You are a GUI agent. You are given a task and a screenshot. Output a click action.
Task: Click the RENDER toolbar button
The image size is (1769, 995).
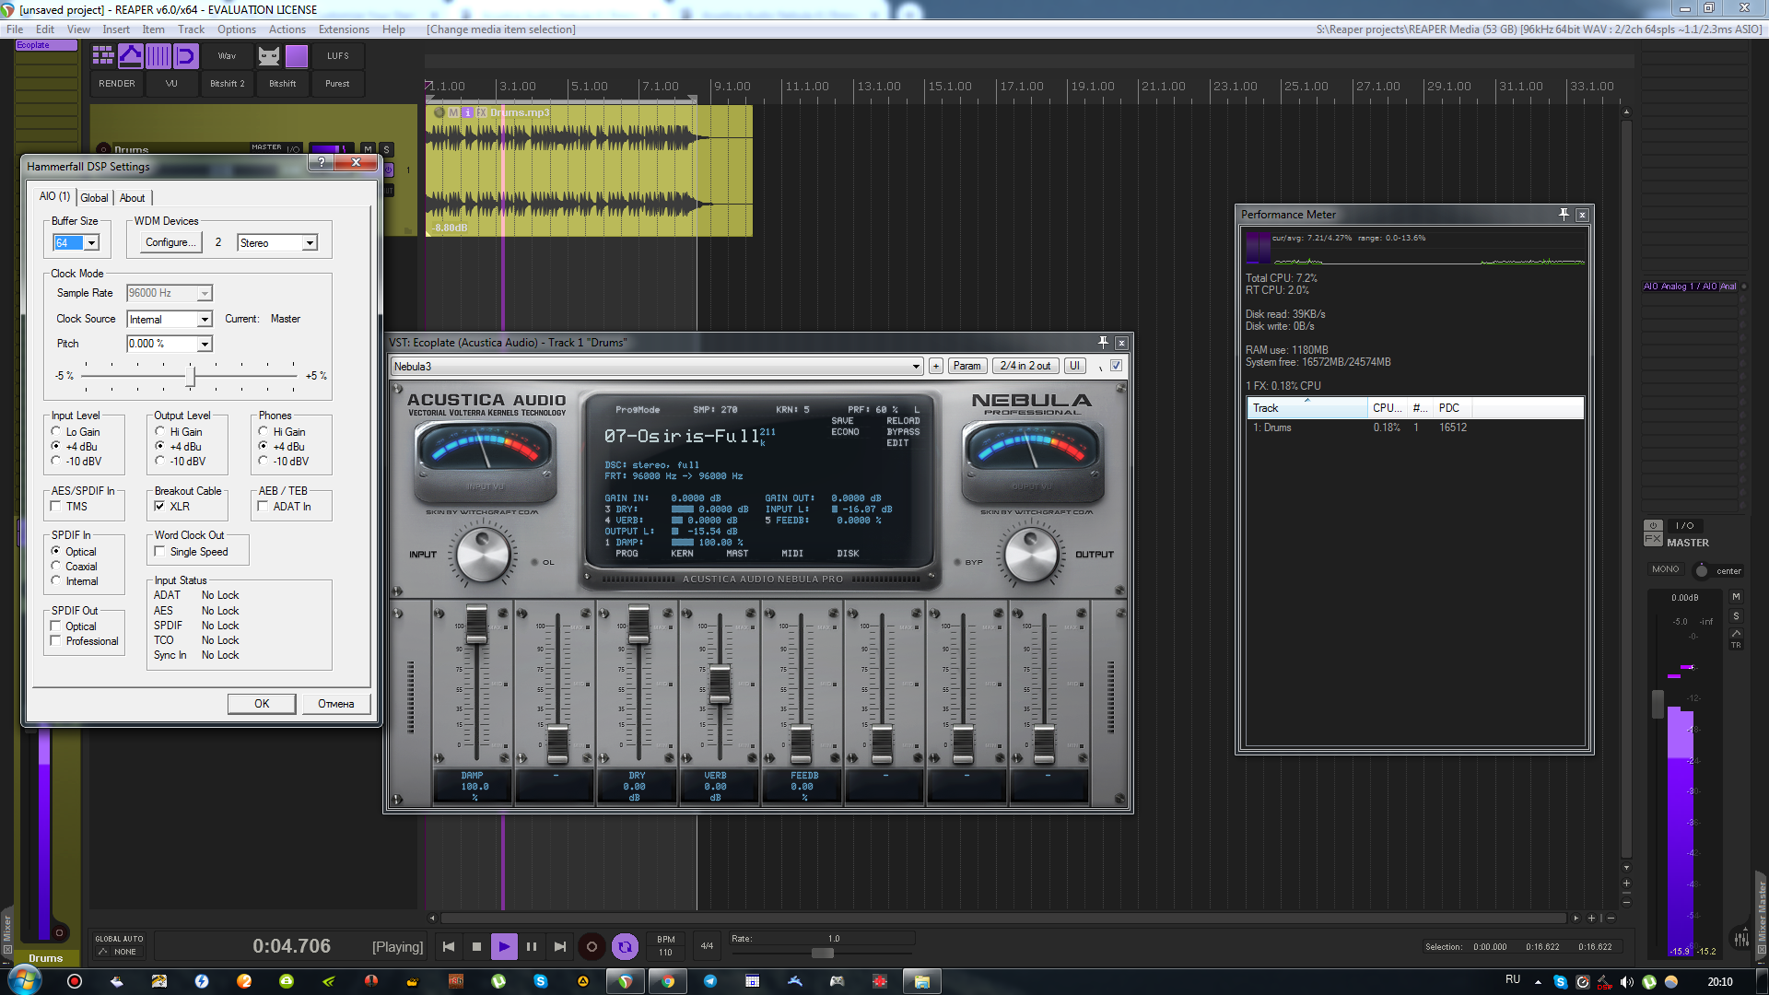coord(117,84)
